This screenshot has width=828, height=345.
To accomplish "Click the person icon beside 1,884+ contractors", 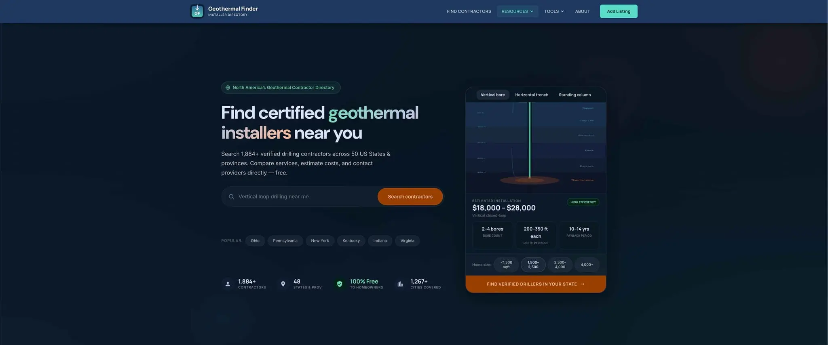I will 228,284.
